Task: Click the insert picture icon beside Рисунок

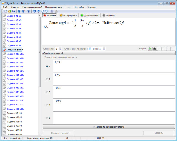Action: (150, 49)
